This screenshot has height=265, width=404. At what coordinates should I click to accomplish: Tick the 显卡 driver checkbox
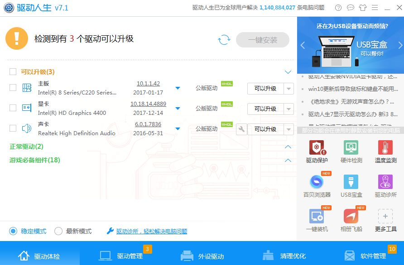tap(13, 108)
